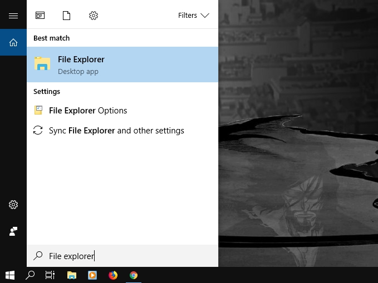This screenshot has width=378, height=283.
Task: Open the Filters dropdown
Action: 194,16
